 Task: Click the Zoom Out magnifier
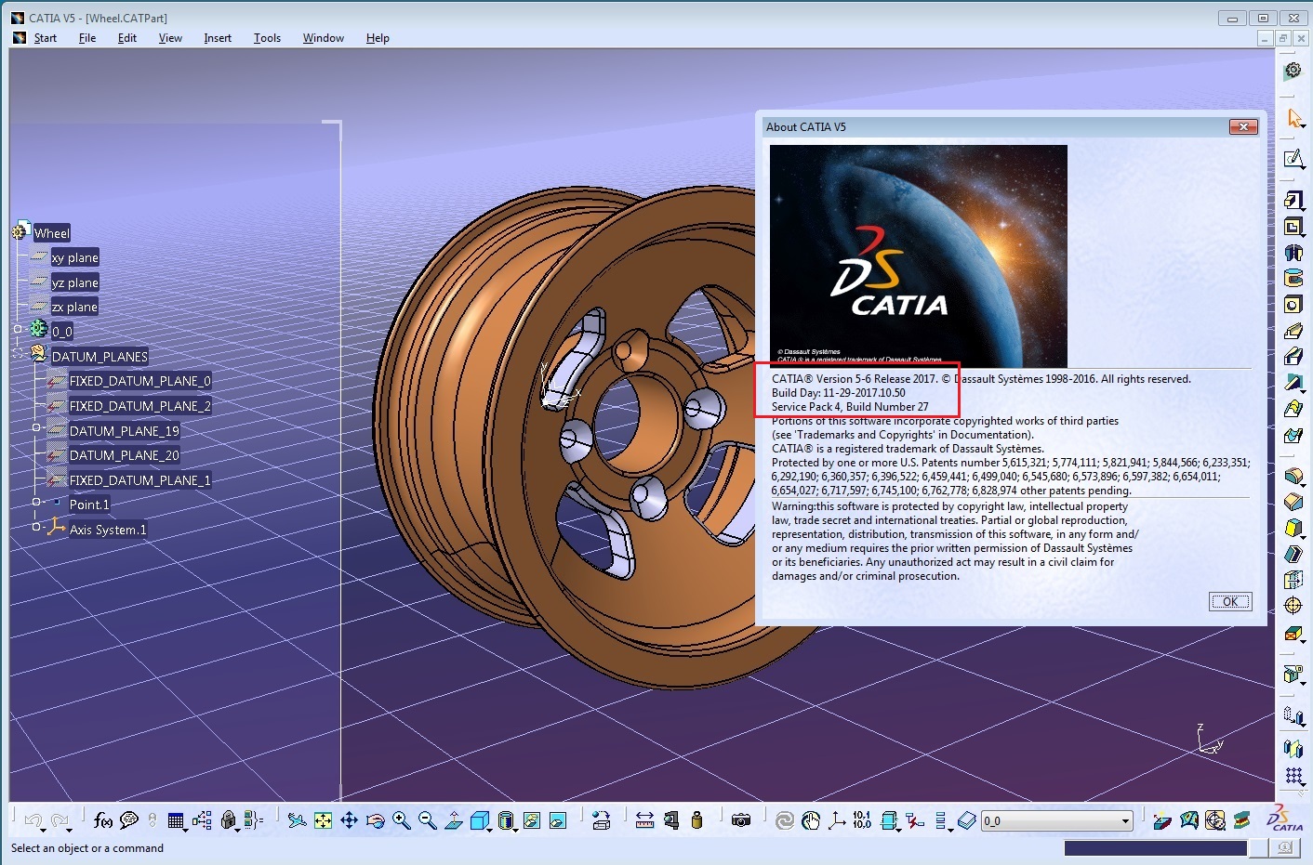tap(428, 820)
